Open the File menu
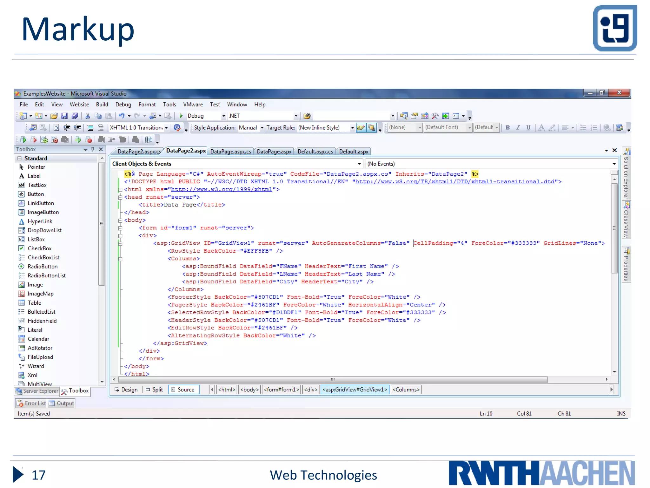Image resolution: width=650 pixels, height=488 pixels. (x=24, y=104)
